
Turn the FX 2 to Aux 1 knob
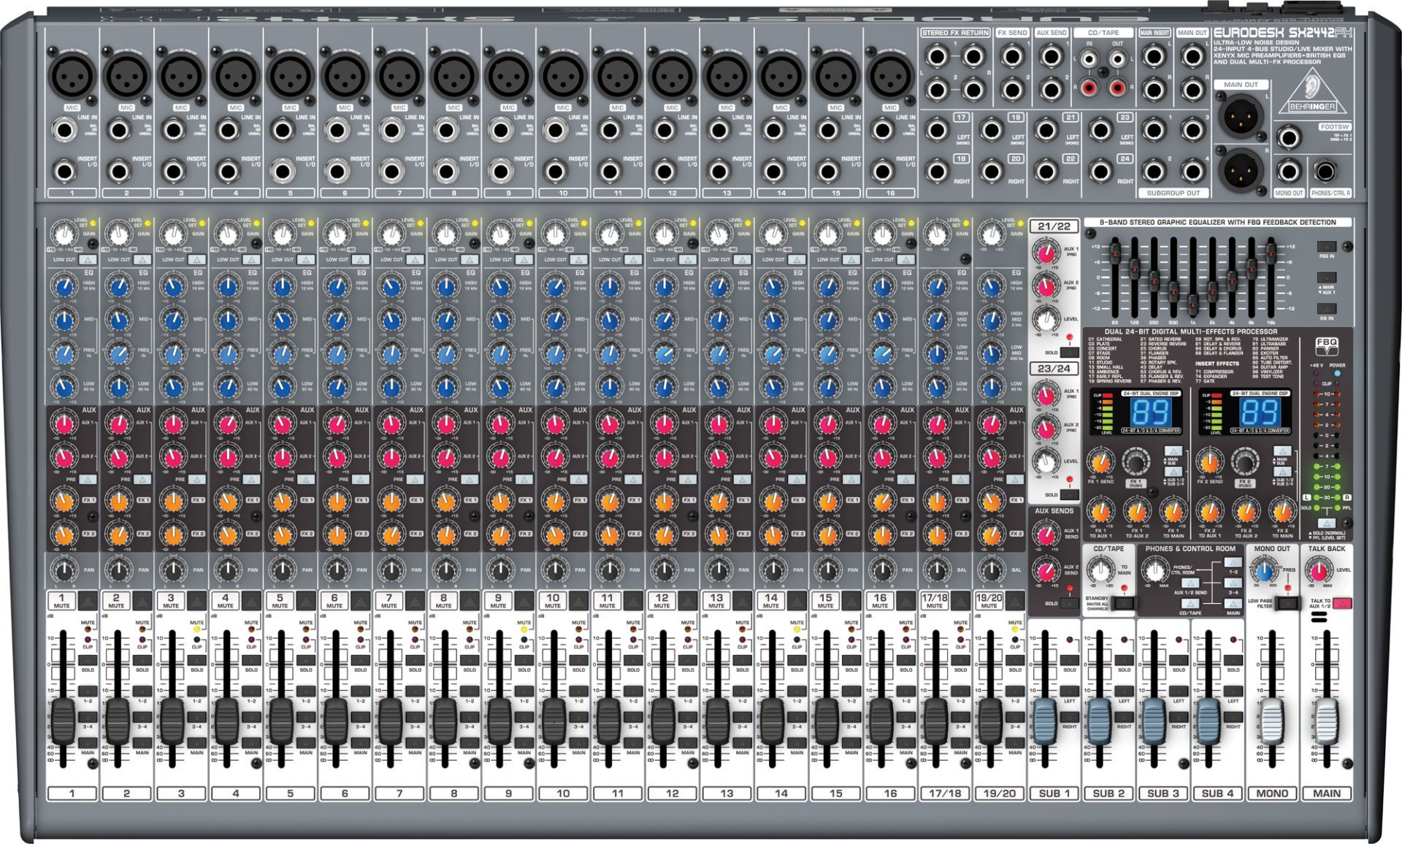tap(1209, 511)
